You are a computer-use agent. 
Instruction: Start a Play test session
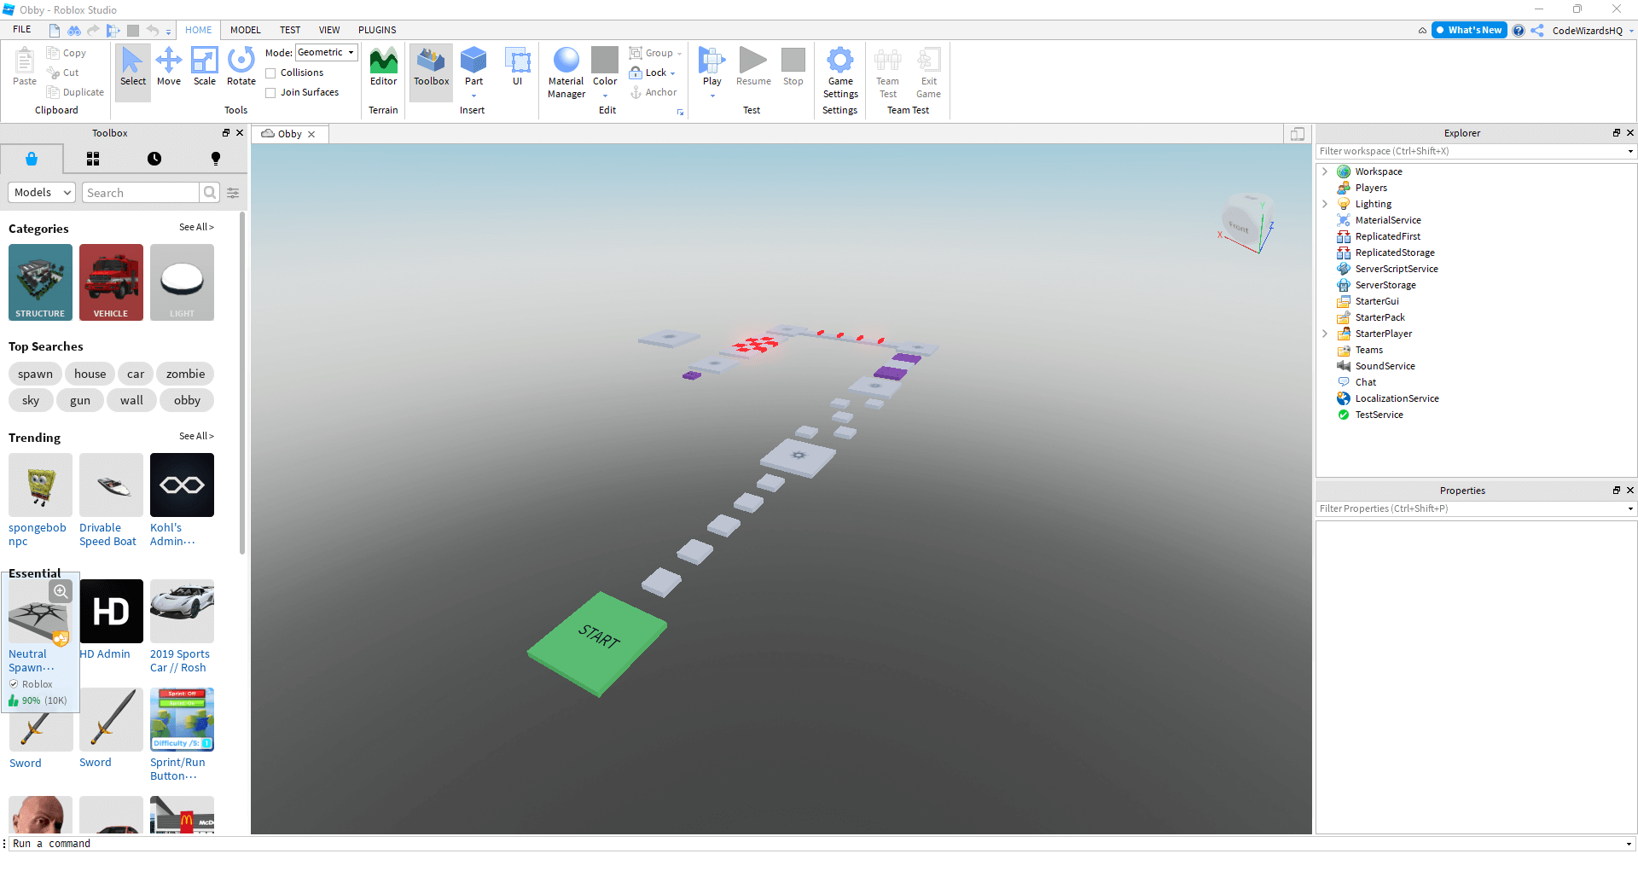[712, 68]
